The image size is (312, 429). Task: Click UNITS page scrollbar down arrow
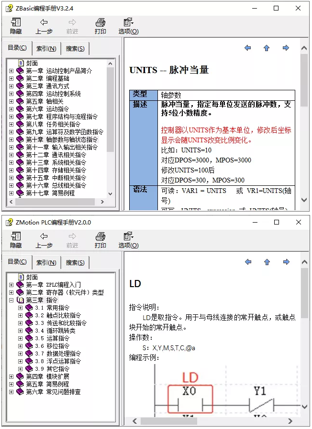pyautogui.click(x=304, y=200)
